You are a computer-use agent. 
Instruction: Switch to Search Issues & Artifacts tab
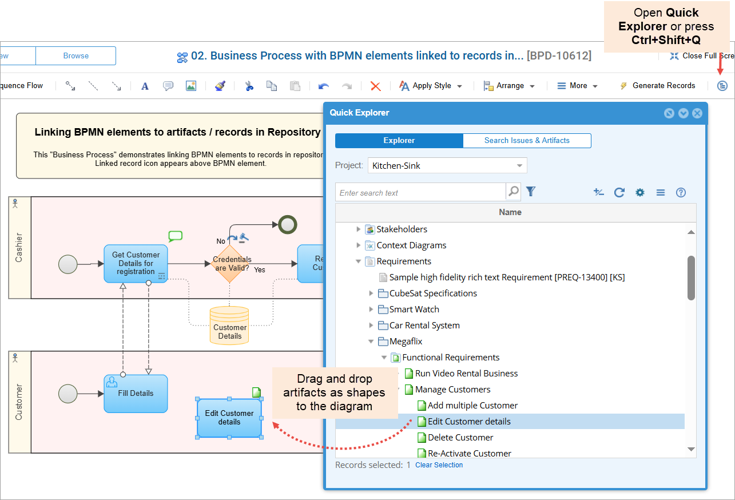[x=527, y=140]
